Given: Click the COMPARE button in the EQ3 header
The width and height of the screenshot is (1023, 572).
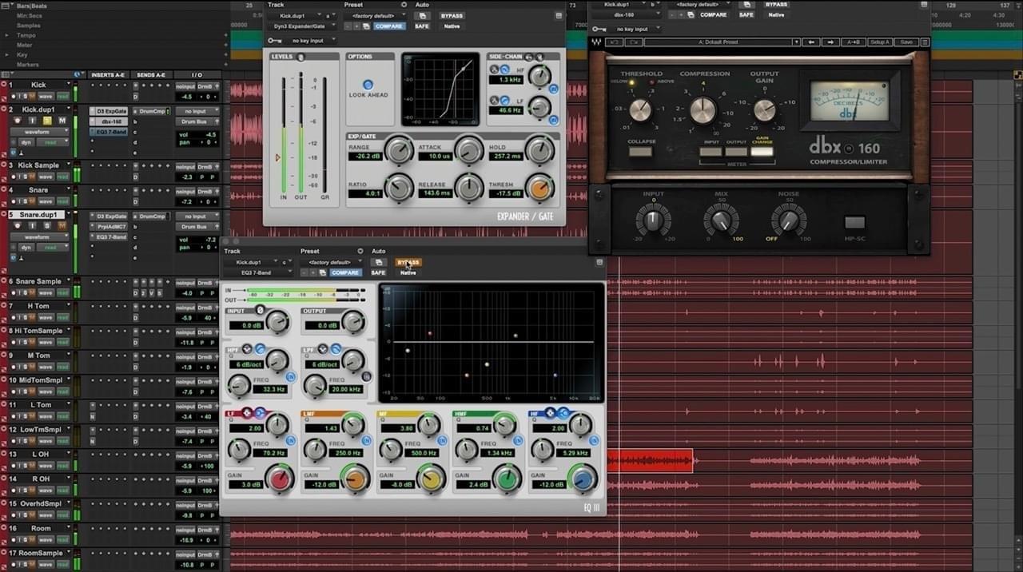Looking at the screenshot, I should pos(346,272).
